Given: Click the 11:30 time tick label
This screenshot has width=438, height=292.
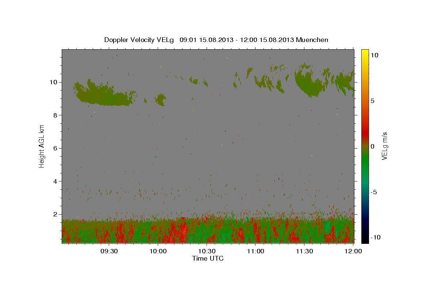Looking at the screenshot, I should click(x=304, y=251).
